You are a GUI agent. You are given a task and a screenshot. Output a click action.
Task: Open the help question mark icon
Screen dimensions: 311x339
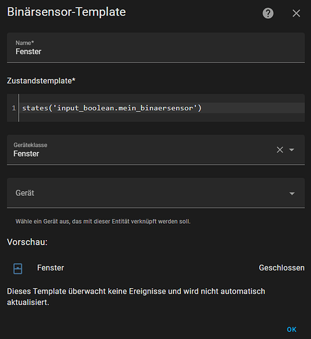pos(268,14)
